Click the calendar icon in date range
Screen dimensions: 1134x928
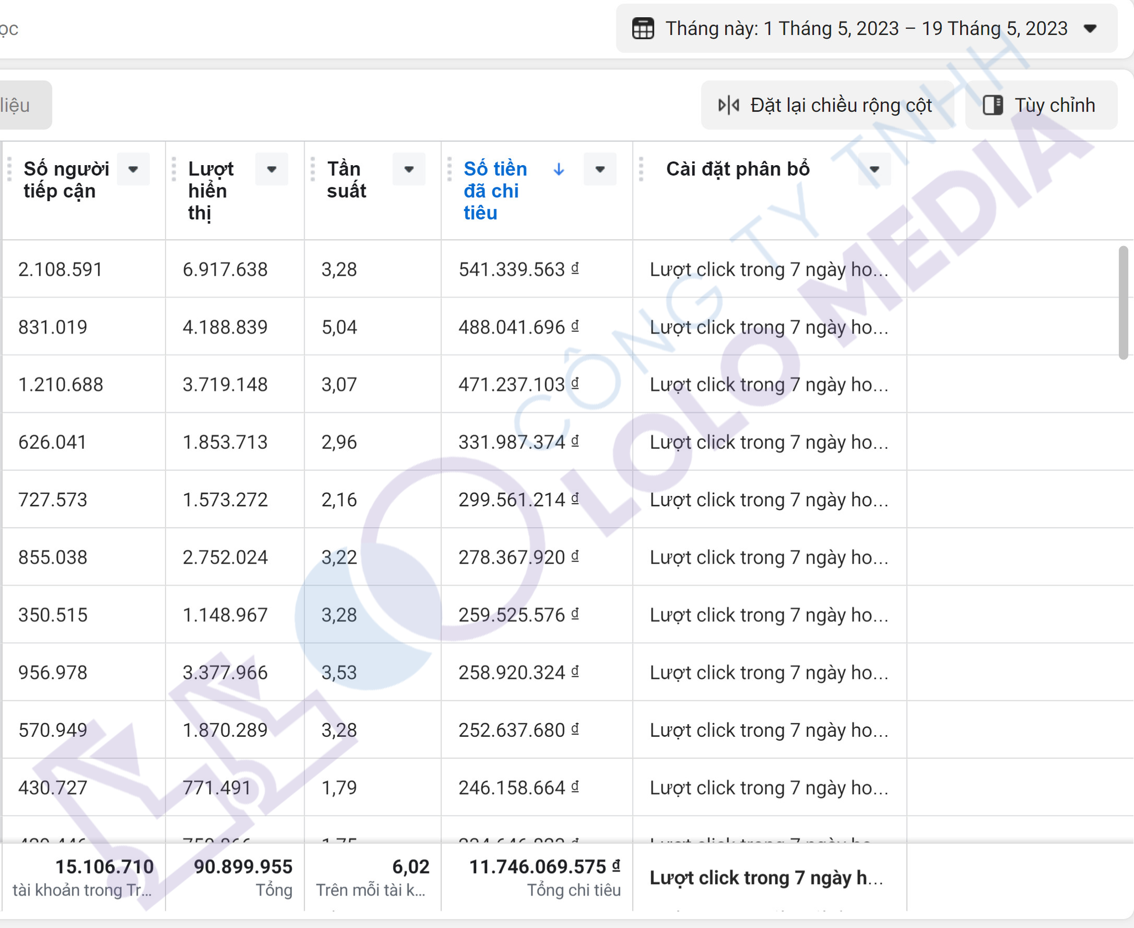[x=643, y=28]
